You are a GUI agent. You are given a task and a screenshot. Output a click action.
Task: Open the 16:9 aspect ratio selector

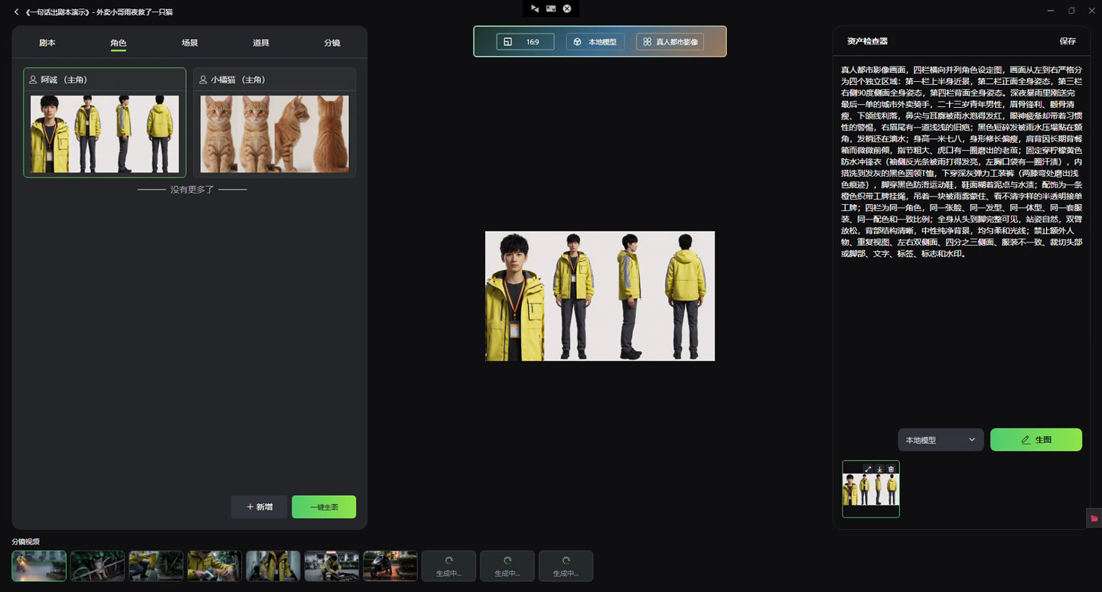tap(525, 41)
